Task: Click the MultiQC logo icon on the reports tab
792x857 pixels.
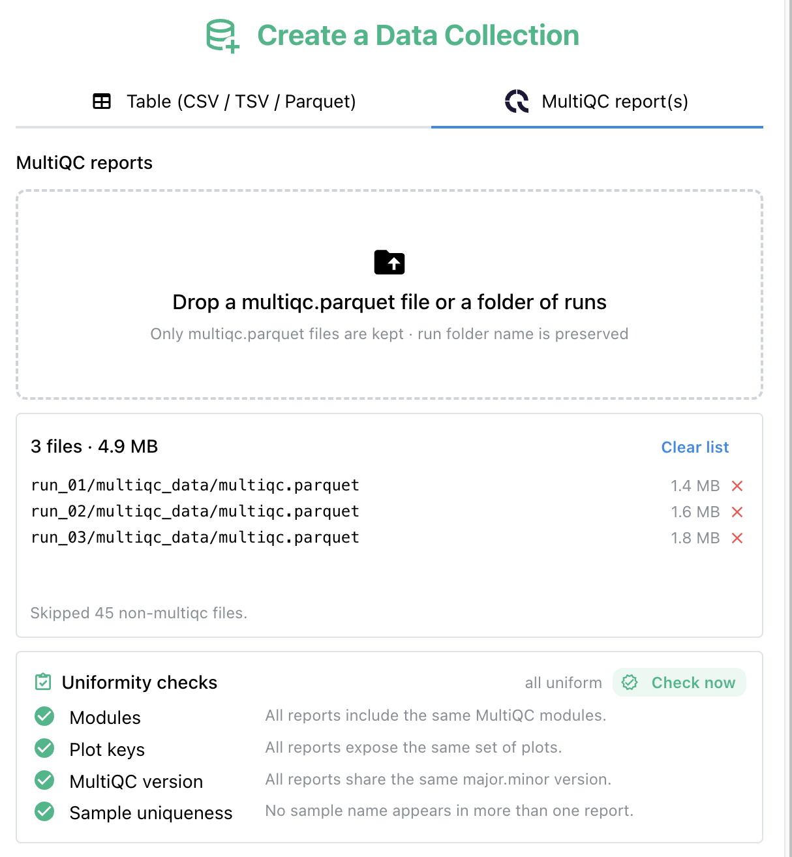Action: click(x=517, y=102)
